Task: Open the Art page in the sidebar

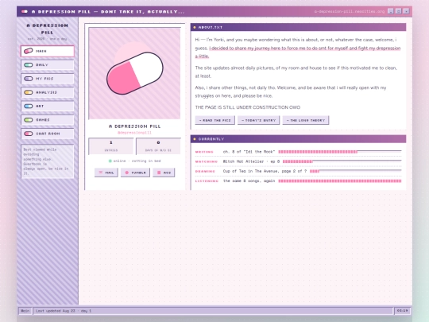Action: pyautogui.click(x=48, y=106)
